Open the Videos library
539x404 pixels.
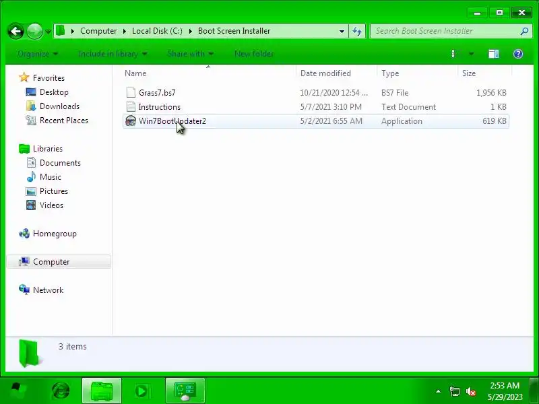pos(52,205)
